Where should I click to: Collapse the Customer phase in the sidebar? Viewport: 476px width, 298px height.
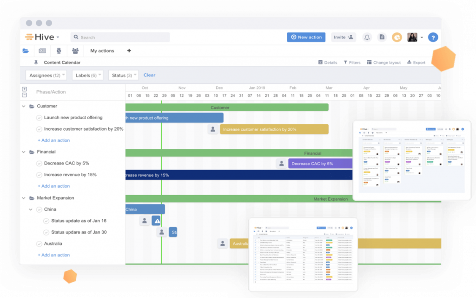click(24, 106)
